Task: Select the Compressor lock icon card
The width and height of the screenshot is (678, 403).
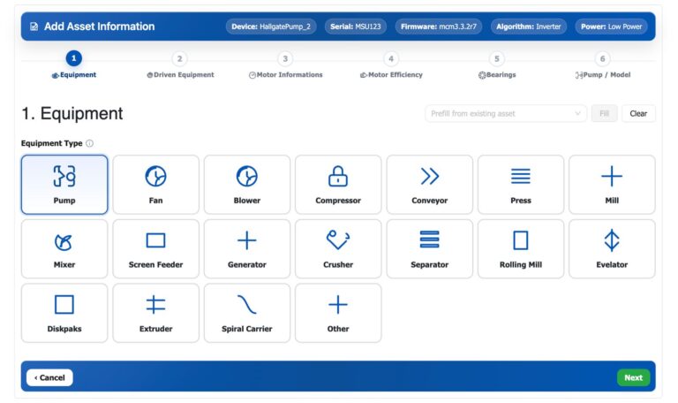Action: point(338,185)
